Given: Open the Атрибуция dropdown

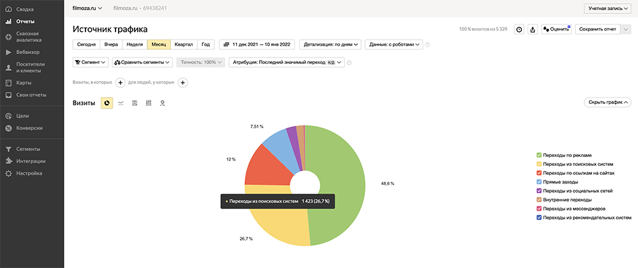Looking at the screenshot, I should (287, 63).
